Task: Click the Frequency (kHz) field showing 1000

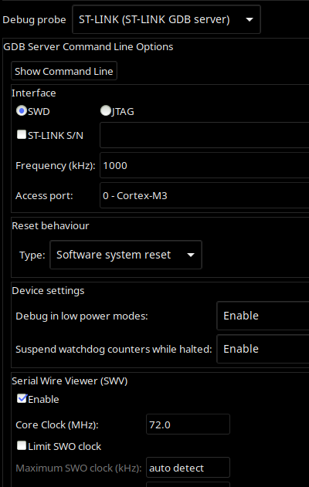Action: [204, 165]
